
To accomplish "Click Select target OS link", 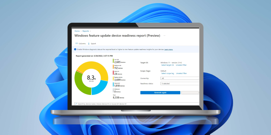I will [167, 65].
